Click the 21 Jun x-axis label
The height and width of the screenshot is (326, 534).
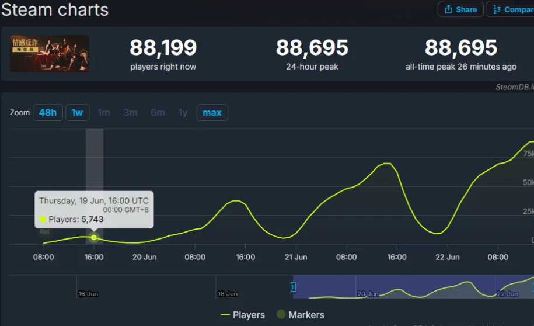tap(296, 257)
